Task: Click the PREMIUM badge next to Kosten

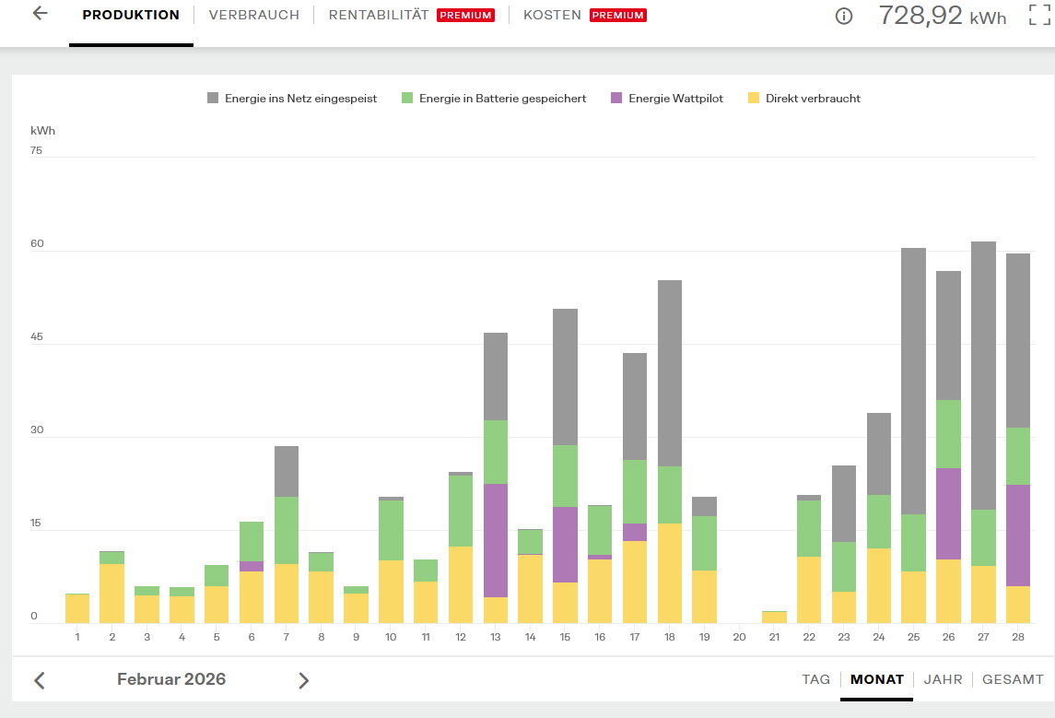Action: click(x=617, y=15)
